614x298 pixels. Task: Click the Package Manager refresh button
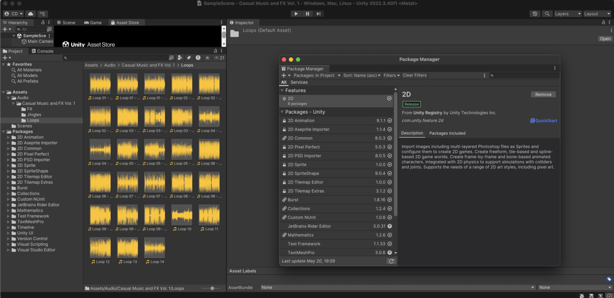pyautogui.click(x=391, y=261)
